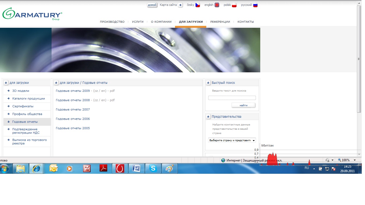365x205 pixels.
Task: Select Сертификаты in the left sidebar
Action: click(23, 106)
